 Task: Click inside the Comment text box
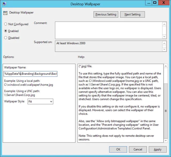click(109, 30)
